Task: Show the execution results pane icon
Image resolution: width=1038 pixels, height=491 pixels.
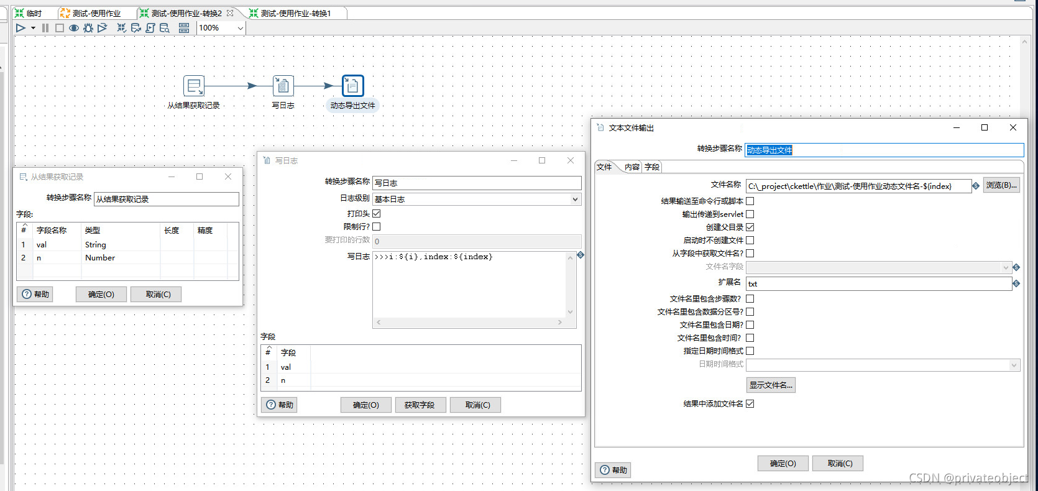Action: (x=184, y=28)
